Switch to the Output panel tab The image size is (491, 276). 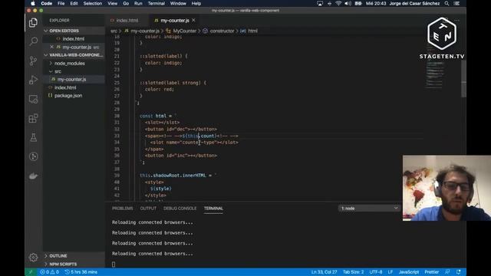pyautogui.click(x=148, y=209)
